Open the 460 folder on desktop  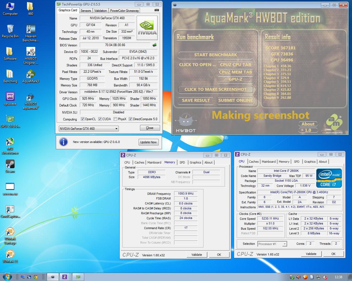tap(31, 9)
